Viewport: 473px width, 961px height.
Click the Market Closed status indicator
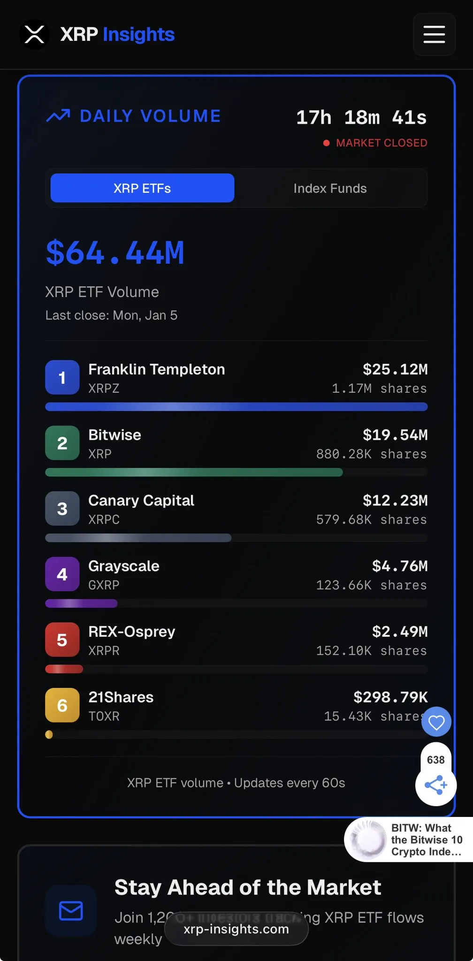pyautogui.click(x=375, y=143)
